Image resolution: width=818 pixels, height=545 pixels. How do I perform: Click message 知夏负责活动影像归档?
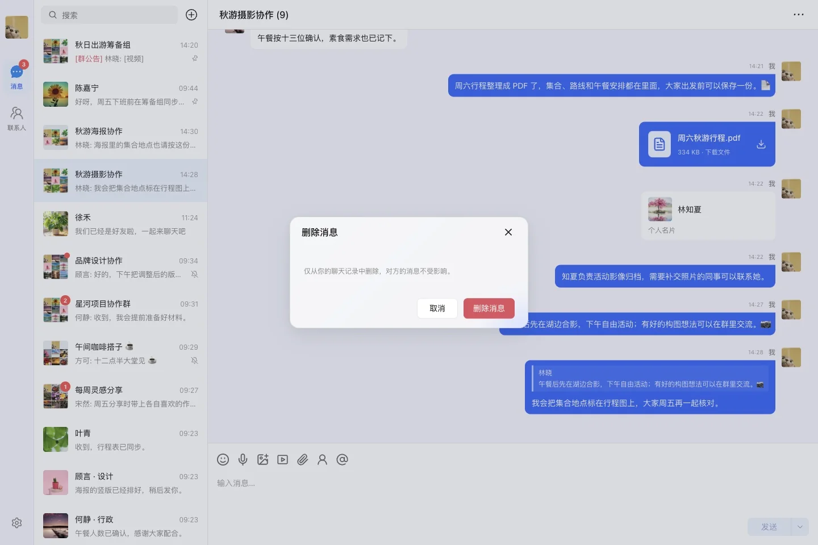(x=665, y=276)
